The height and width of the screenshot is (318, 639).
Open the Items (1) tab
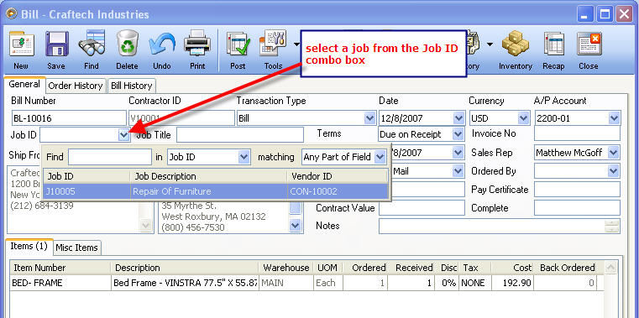(x=29, y=246)
